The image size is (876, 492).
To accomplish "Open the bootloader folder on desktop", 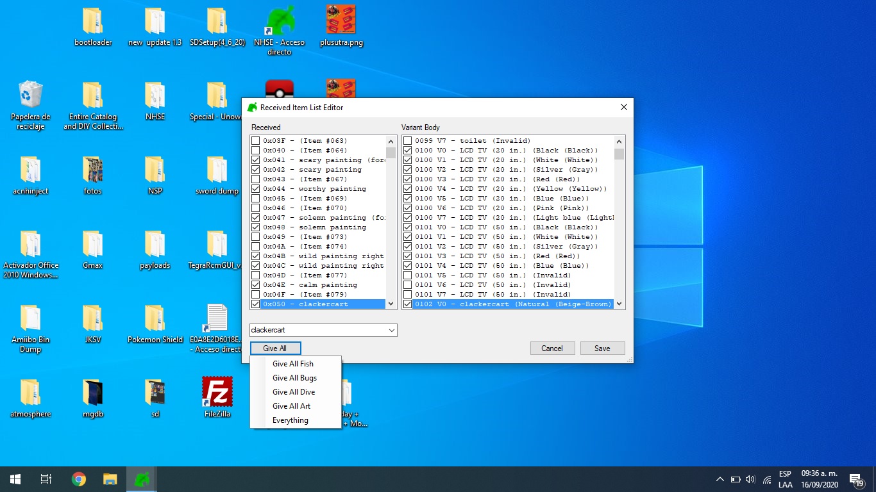I will tap(93, 27).
